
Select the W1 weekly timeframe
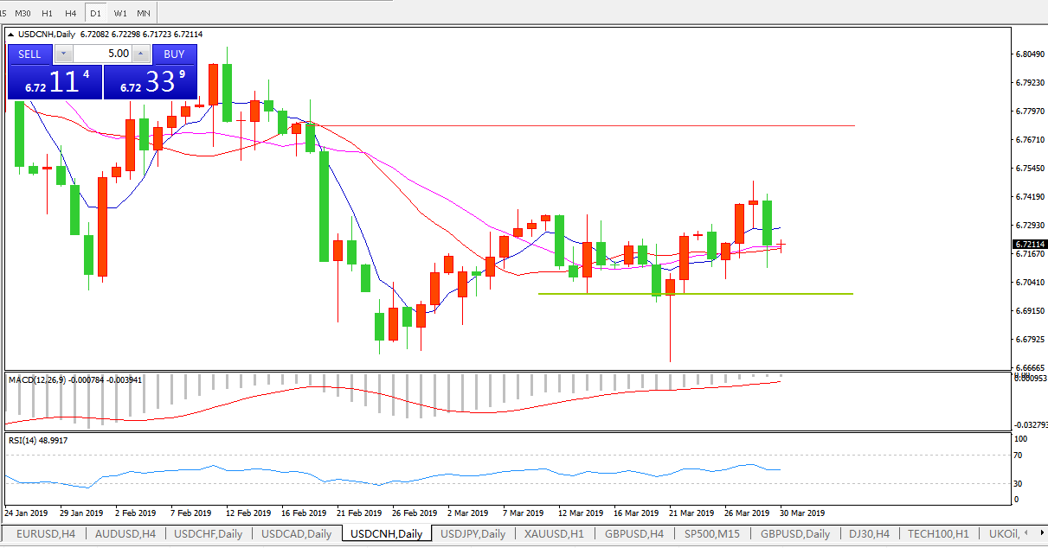pyautogui.click(x=120, y=14)
